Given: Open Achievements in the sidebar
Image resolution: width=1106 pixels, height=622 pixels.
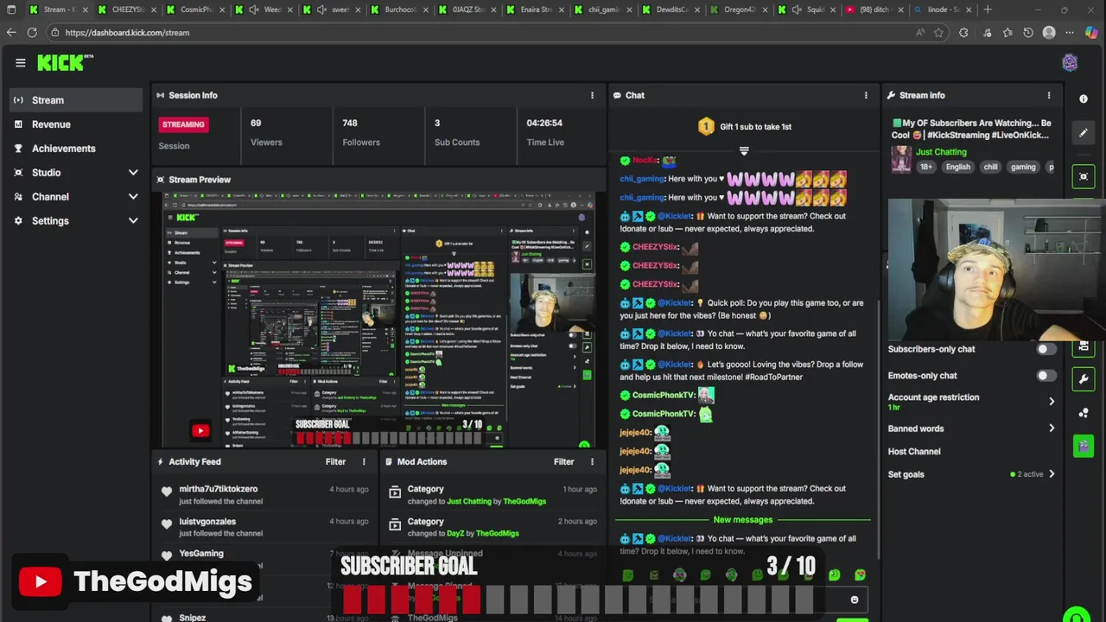Looking at the screenshot, I should [x=76, y=149].
